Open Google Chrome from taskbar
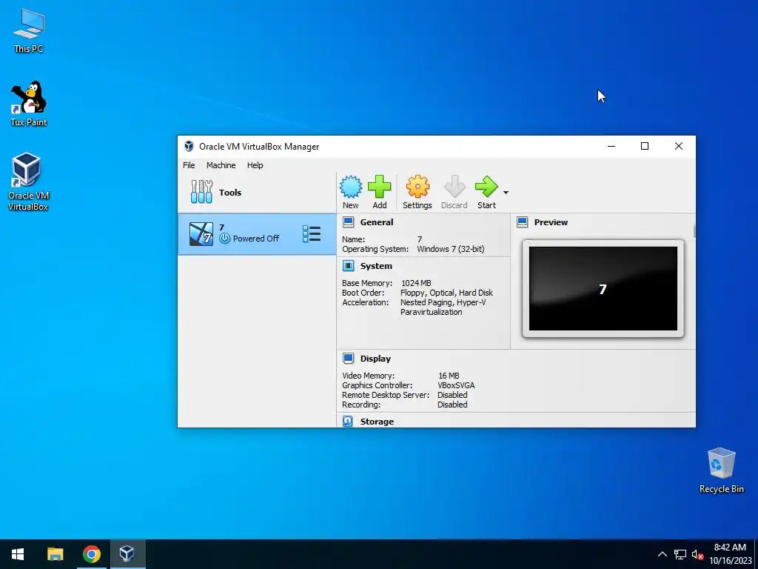The width and height of the screenshot is (758, 569). [x=91, y=554]
